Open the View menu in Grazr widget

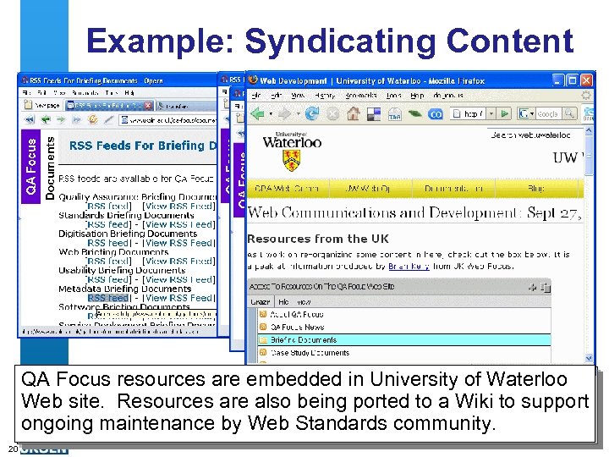[304, 302]
